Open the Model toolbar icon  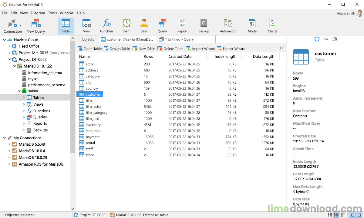click(x=252, y=26)
